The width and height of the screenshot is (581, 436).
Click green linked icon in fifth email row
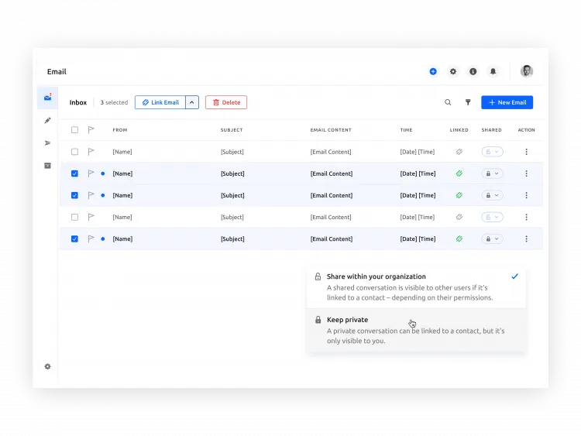[x=459, y=239]
